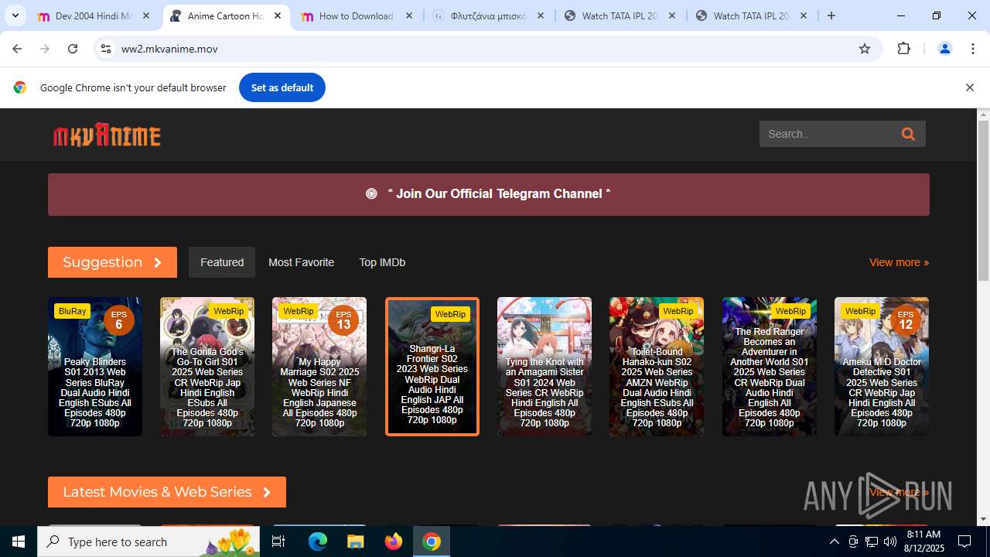Open the Chrome profile avatar icon
Screen dimensions: 990x557
(x=944, y=49)
